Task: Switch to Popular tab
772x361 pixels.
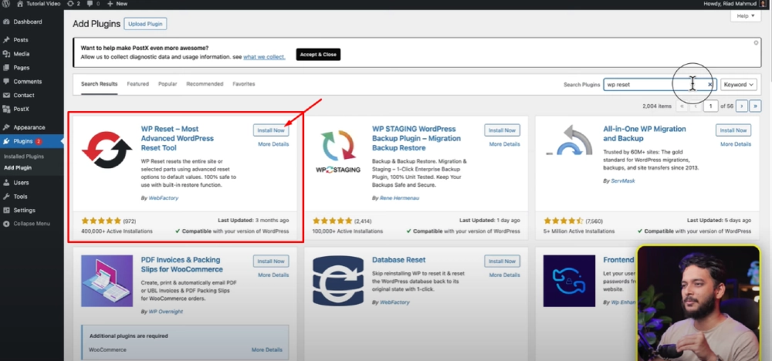Action: (x=168, y=84)
